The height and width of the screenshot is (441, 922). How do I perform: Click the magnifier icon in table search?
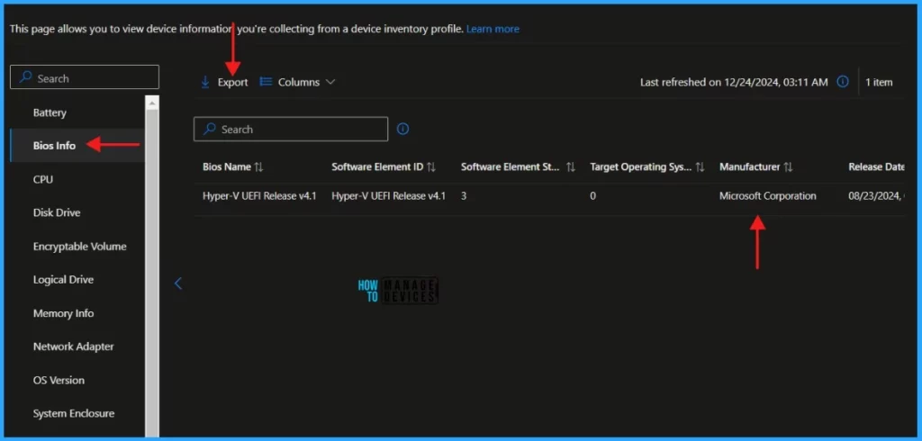(x=209, y=130)
